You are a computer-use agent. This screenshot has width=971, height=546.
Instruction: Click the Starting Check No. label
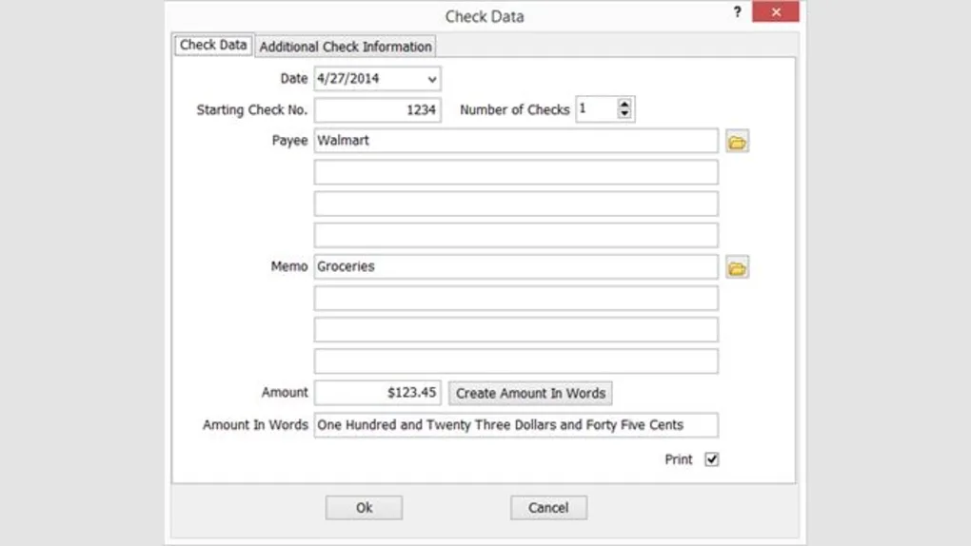click(x=252, y=110)
